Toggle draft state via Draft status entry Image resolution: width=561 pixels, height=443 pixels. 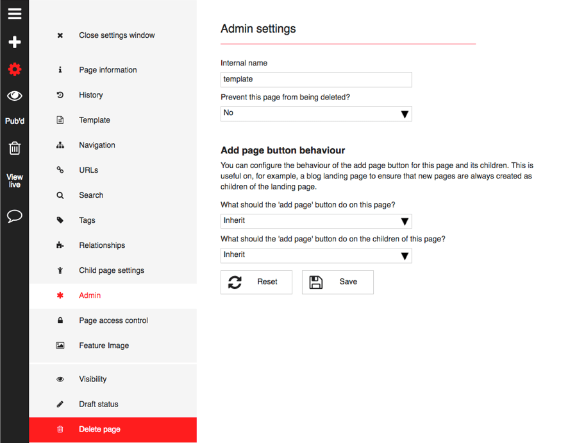[x=97, y=404]
